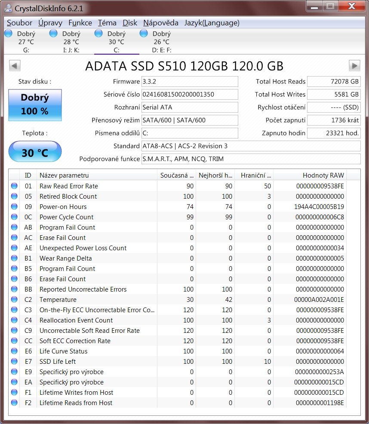Click status icon for Lifetime Writes from Host

14,392
